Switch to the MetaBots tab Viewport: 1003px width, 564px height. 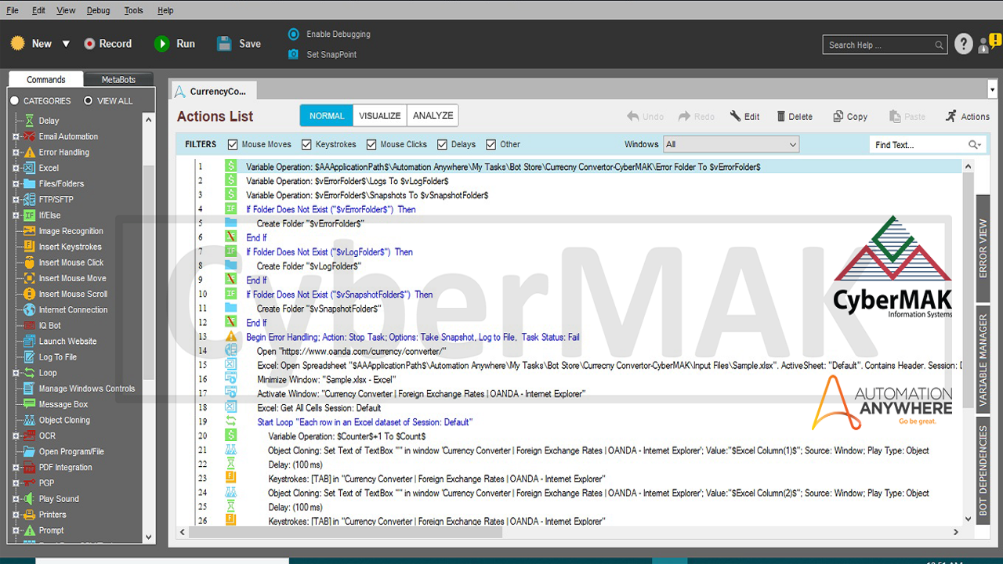pos(118,80)
